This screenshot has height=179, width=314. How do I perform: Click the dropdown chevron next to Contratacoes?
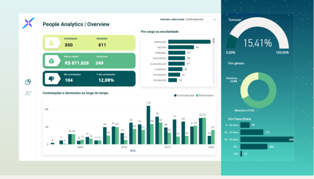point(214,19)
